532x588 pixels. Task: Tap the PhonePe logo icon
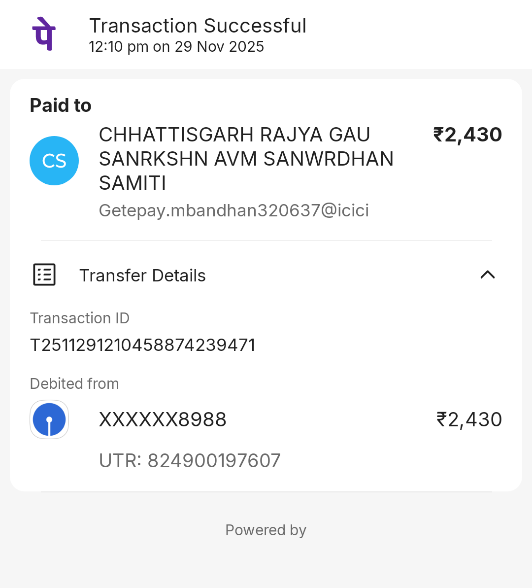44,34
